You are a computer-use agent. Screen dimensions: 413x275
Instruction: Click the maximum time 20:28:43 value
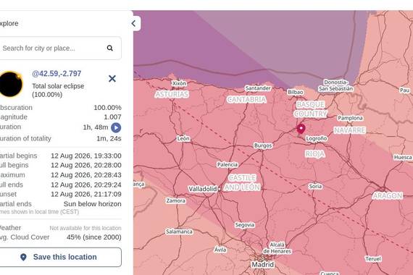click(x=86, y=175)
